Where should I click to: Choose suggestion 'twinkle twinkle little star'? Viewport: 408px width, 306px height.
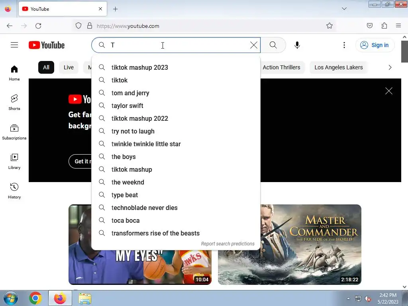[x=176, y=144]
